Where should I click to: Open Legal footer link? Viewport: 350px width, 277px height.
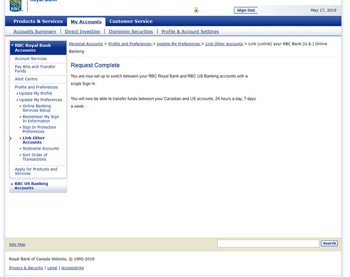52,268
